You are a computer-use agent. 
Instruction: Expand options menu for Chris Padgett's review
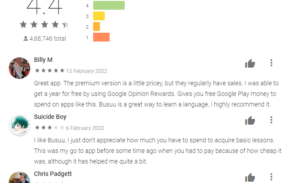(271, 177)
